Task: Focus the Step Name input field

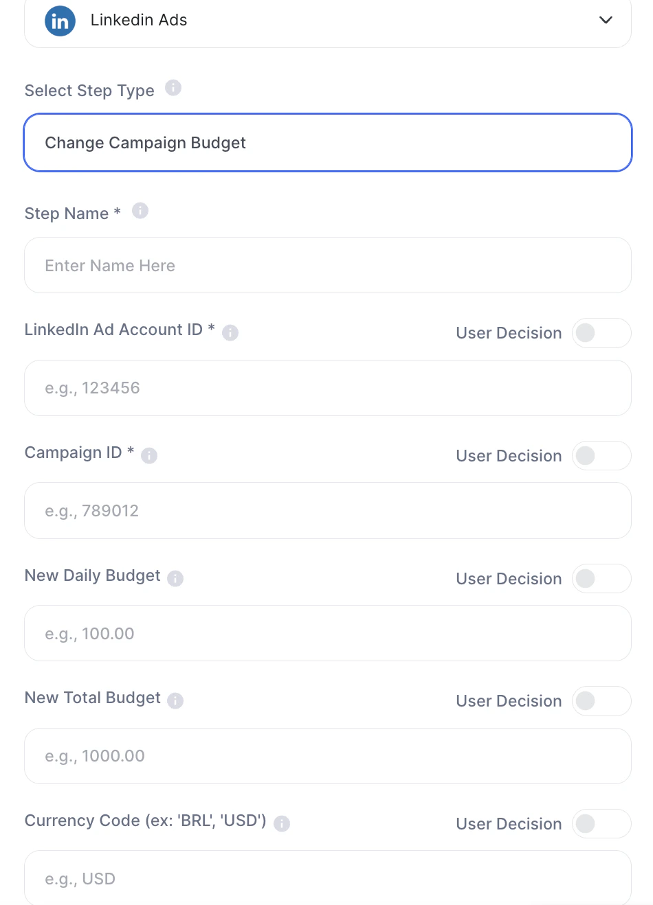Action: pyautogui.click(x=327, y=266)
